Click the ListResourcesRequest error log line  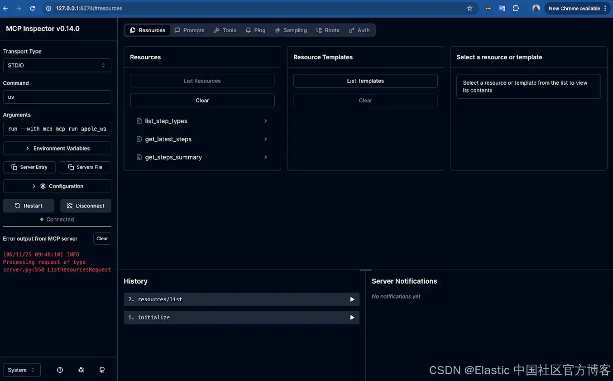pyautogui.click(x=57, y=270)
